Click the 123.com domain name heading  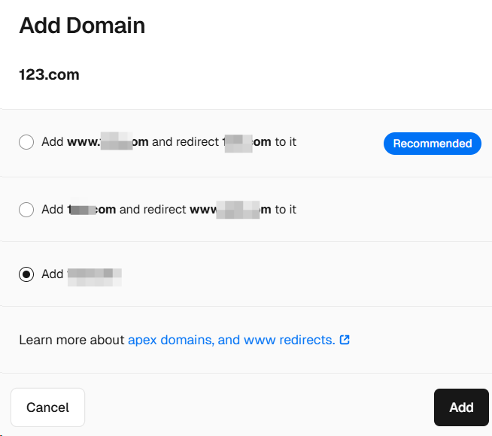[49, 74]
